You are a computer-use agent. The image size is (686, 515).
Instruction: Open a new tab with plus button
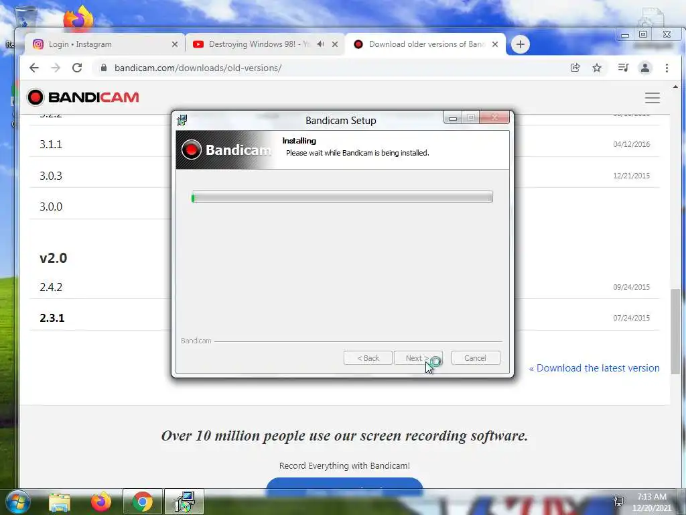click(x=520, y=44)
